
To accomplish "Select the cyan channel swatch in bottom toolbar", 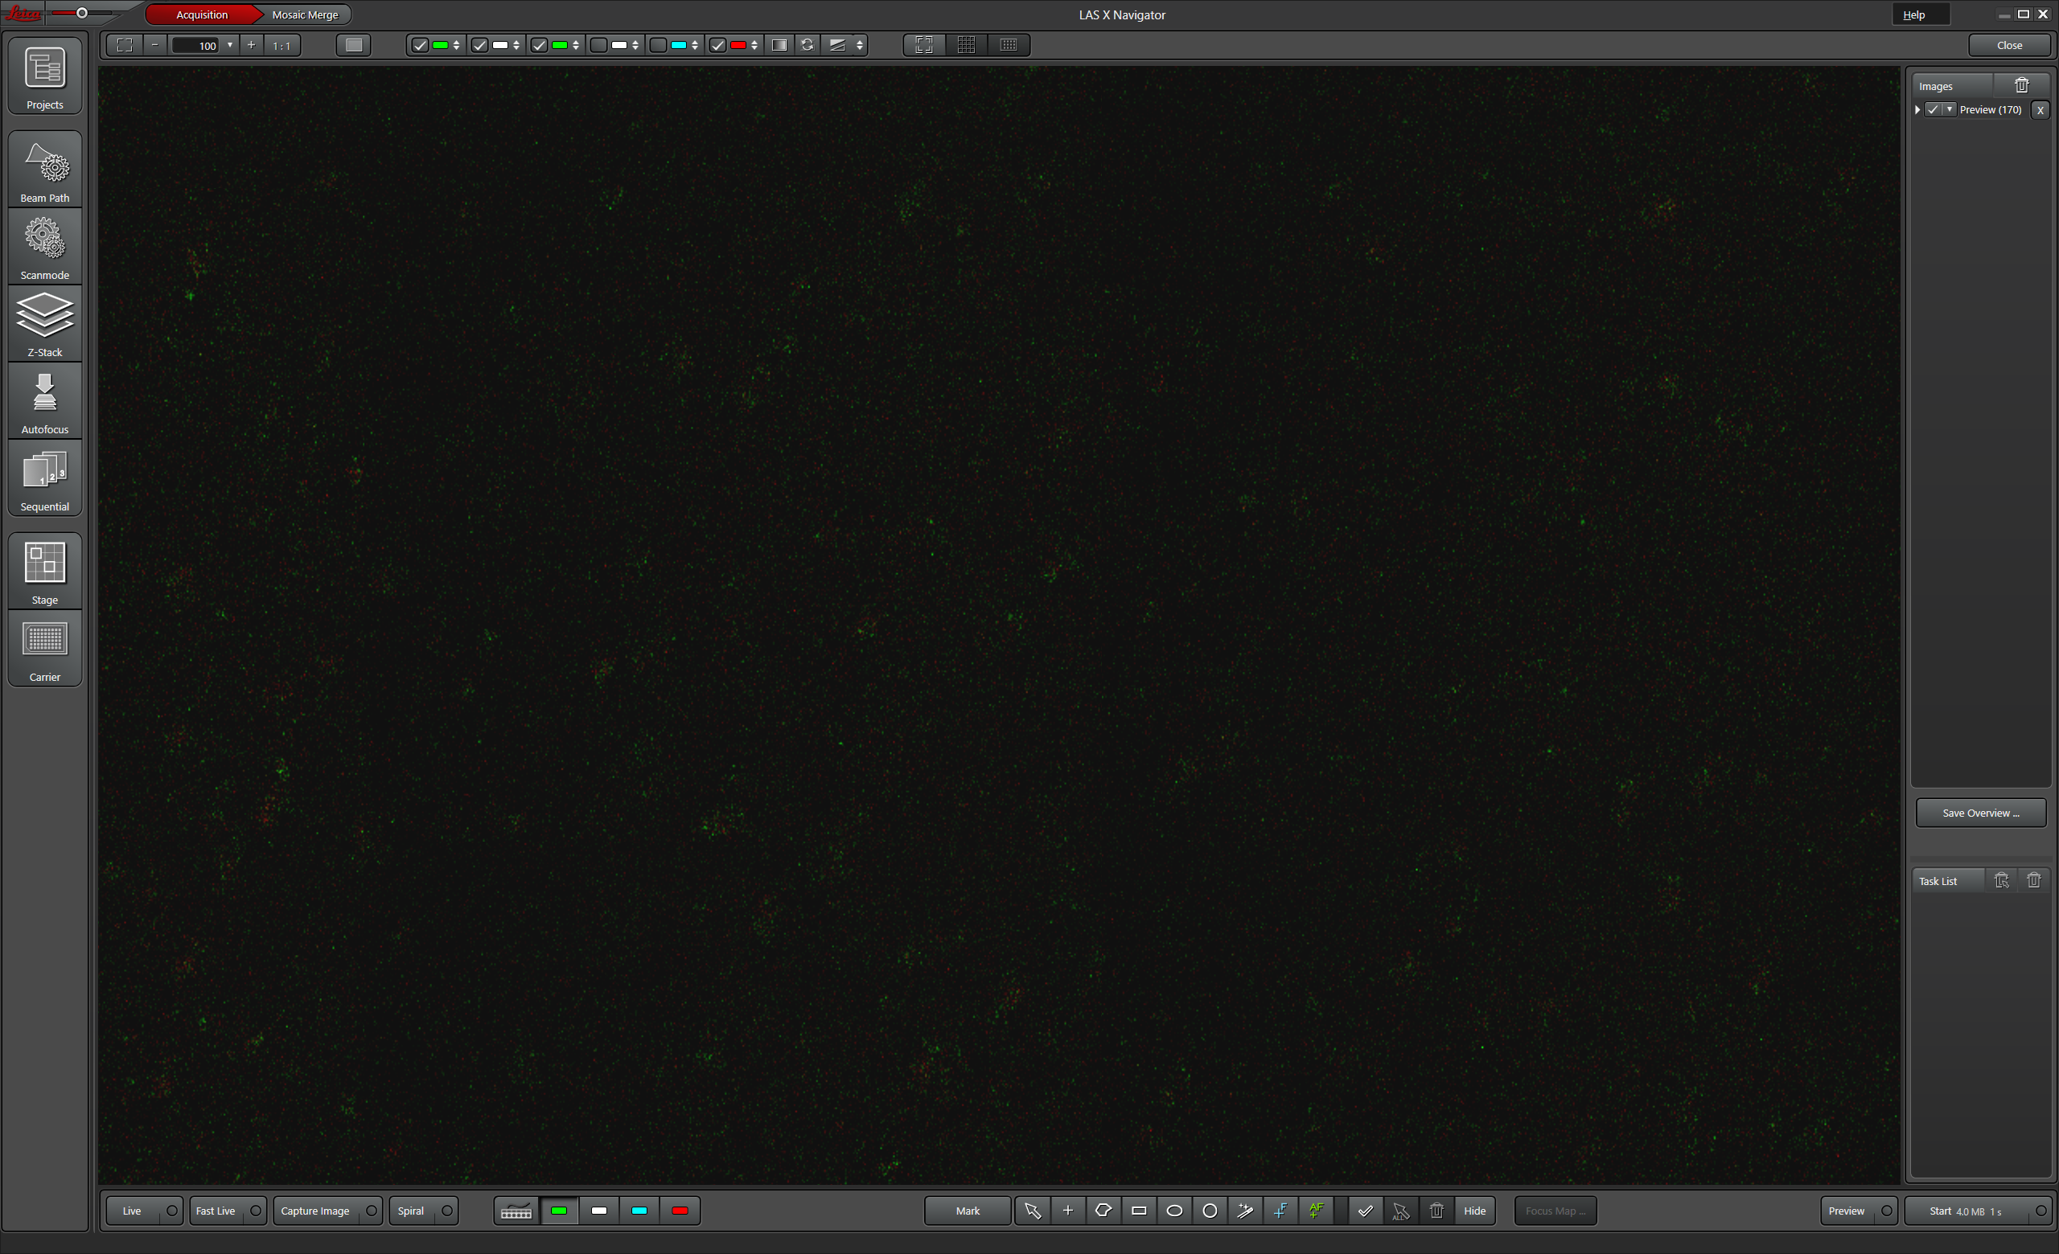I will 639,1211.
